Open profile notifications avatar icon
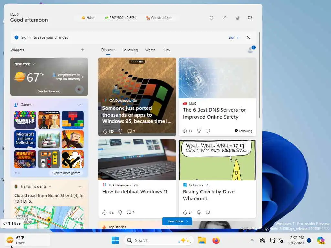The image size is (331, 248). 251,49
